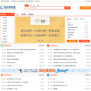This screenshot has width=91, height=91.
Task: Select the 商品 search tab
Action: 38,5
